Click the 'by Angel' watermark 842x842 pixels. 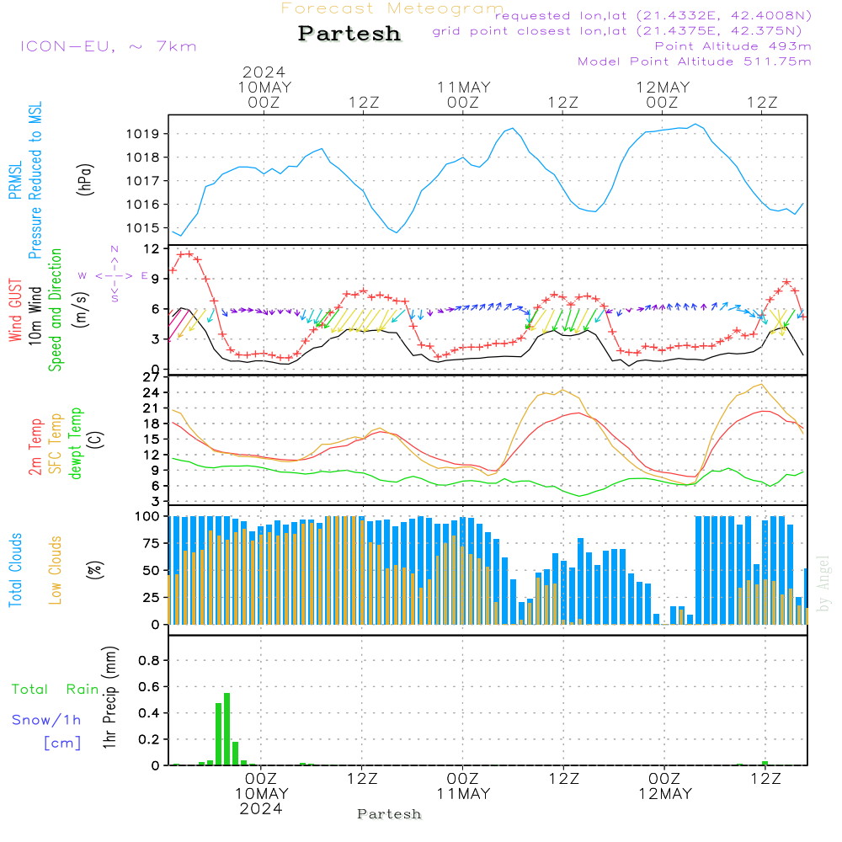click(823, 583)
